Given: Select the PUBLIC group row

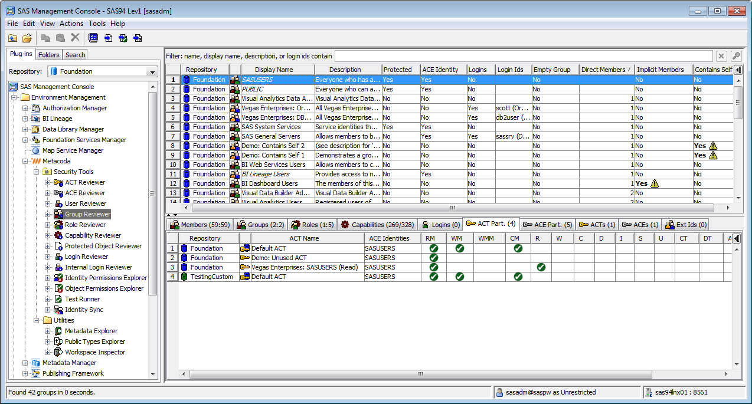Looking at the screenshot, I should (x=449, y=89).
